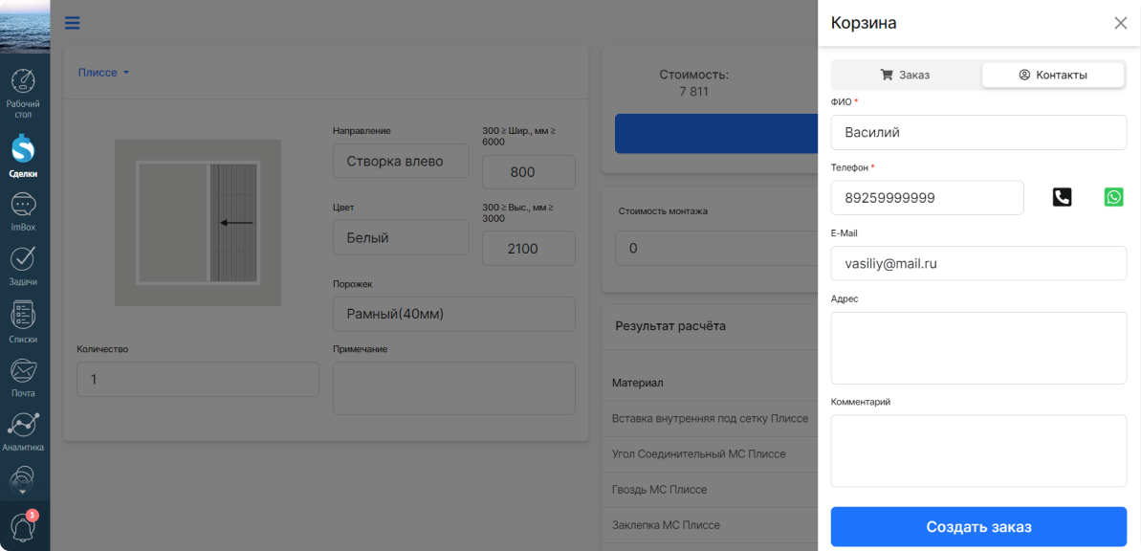Close the Корзина panel
This screenshot has height=551, width=1141.
1121,23
